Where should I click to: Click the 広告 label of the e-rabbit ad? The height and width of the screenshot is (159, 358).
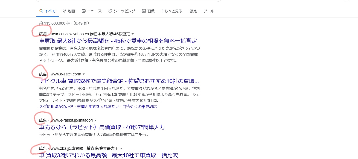tap(43, 120)
